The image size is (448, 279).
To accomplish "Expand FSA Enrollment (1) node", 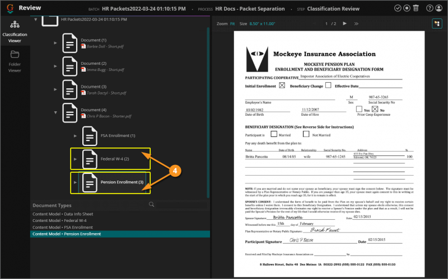I will point(75,136).
